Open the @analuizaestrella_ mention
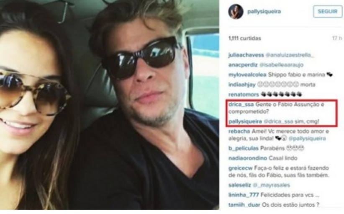 (290, 55)
